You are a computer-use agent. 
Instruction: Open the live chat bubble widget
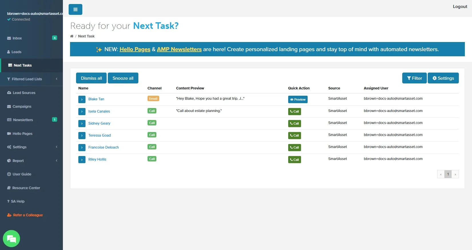click(x=11, y=239)
